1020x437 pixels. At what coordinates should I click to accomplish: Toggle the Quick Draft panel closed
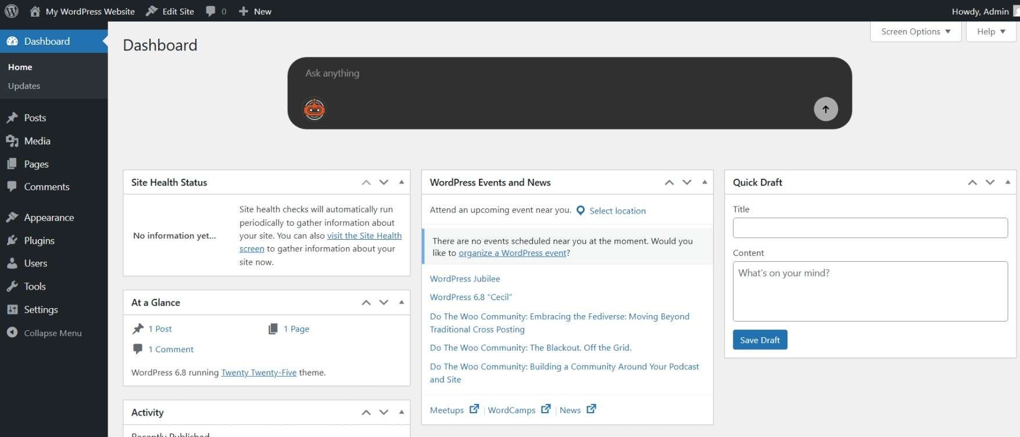click(1007, 182)
